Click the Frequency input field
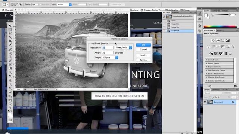This screenshot has width=239, height=134. 108,48
